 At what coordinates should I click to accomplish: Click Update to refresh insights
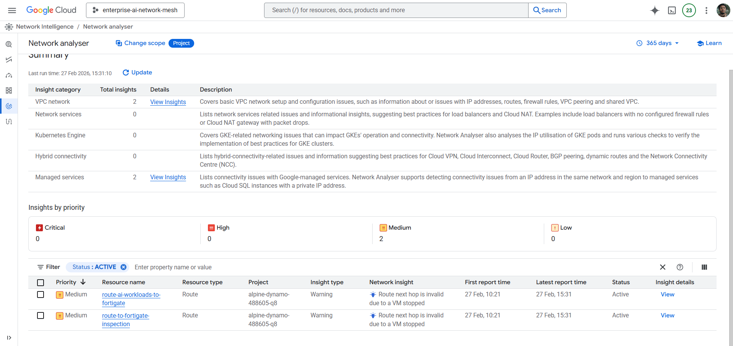pyautogui.click(x=137, y=72)
